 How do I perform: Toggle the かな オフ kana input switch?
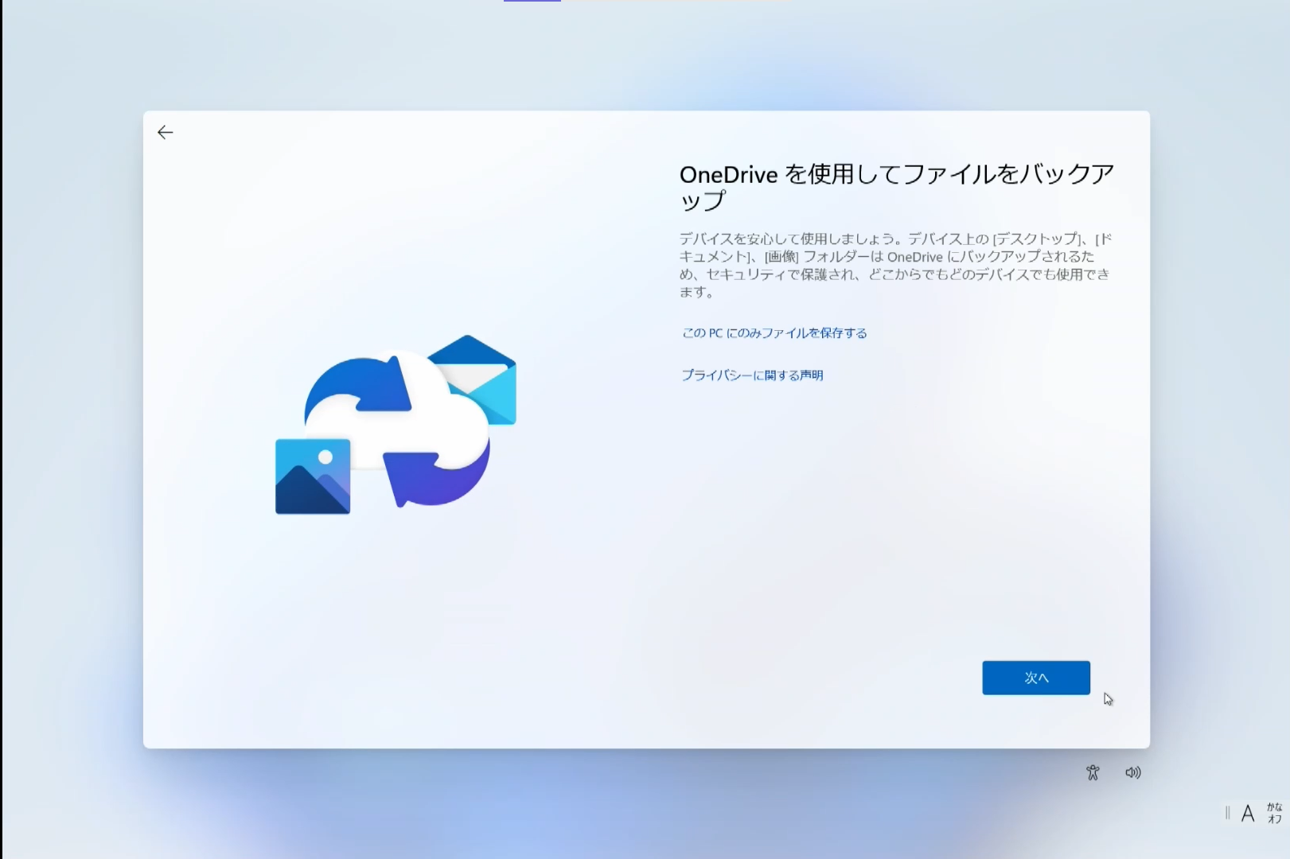point(1274,813)
